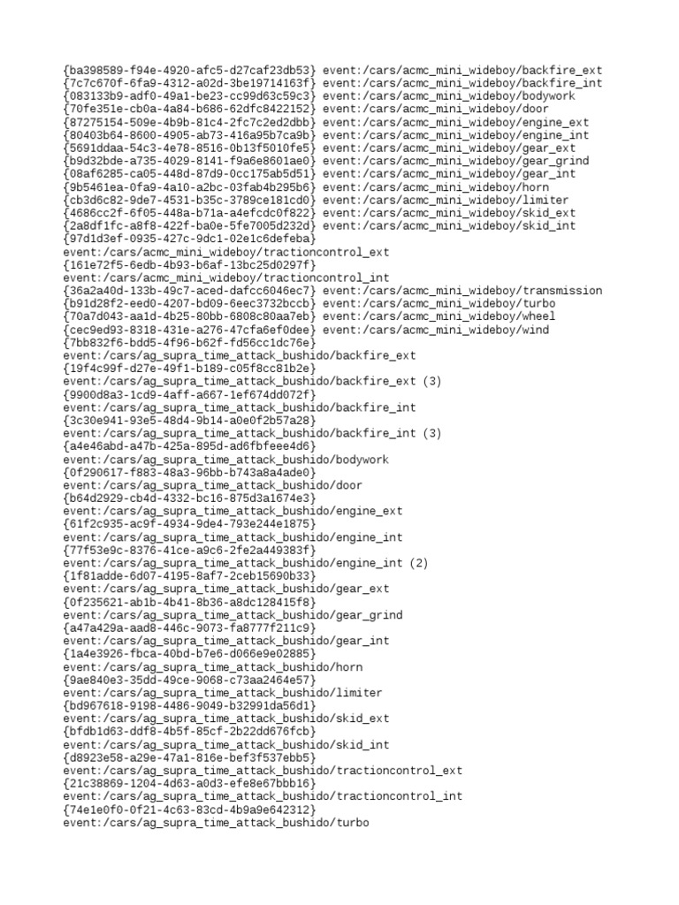Click the bushido/engine_int (2) event path
679x905 pixels.
point(246,563)
